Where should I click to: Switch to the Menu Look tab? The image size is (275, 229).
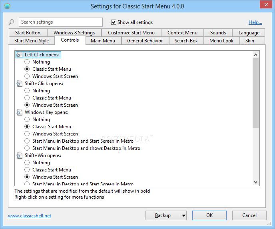click(x=221, y=41)
